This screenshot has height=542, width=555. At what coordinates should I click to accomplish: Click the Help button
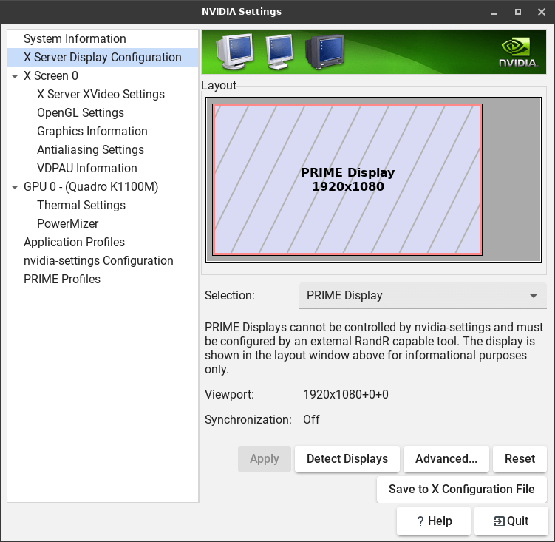(434, 521)
